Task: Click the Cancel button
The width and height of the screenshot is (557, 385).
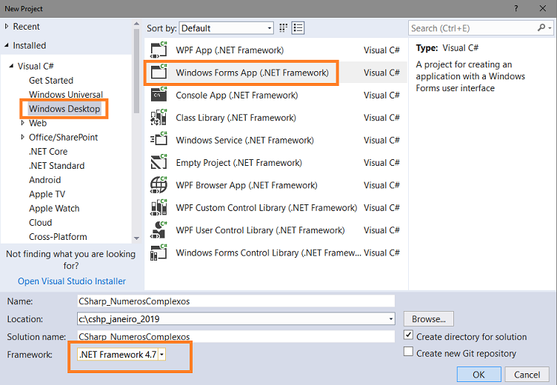Action: click(527, 375)
